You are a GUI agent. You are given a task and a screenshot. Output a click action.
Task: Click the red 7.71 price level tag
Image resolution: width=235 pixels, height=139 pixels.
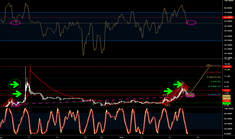pyautogui.click(x=226, y=90)
